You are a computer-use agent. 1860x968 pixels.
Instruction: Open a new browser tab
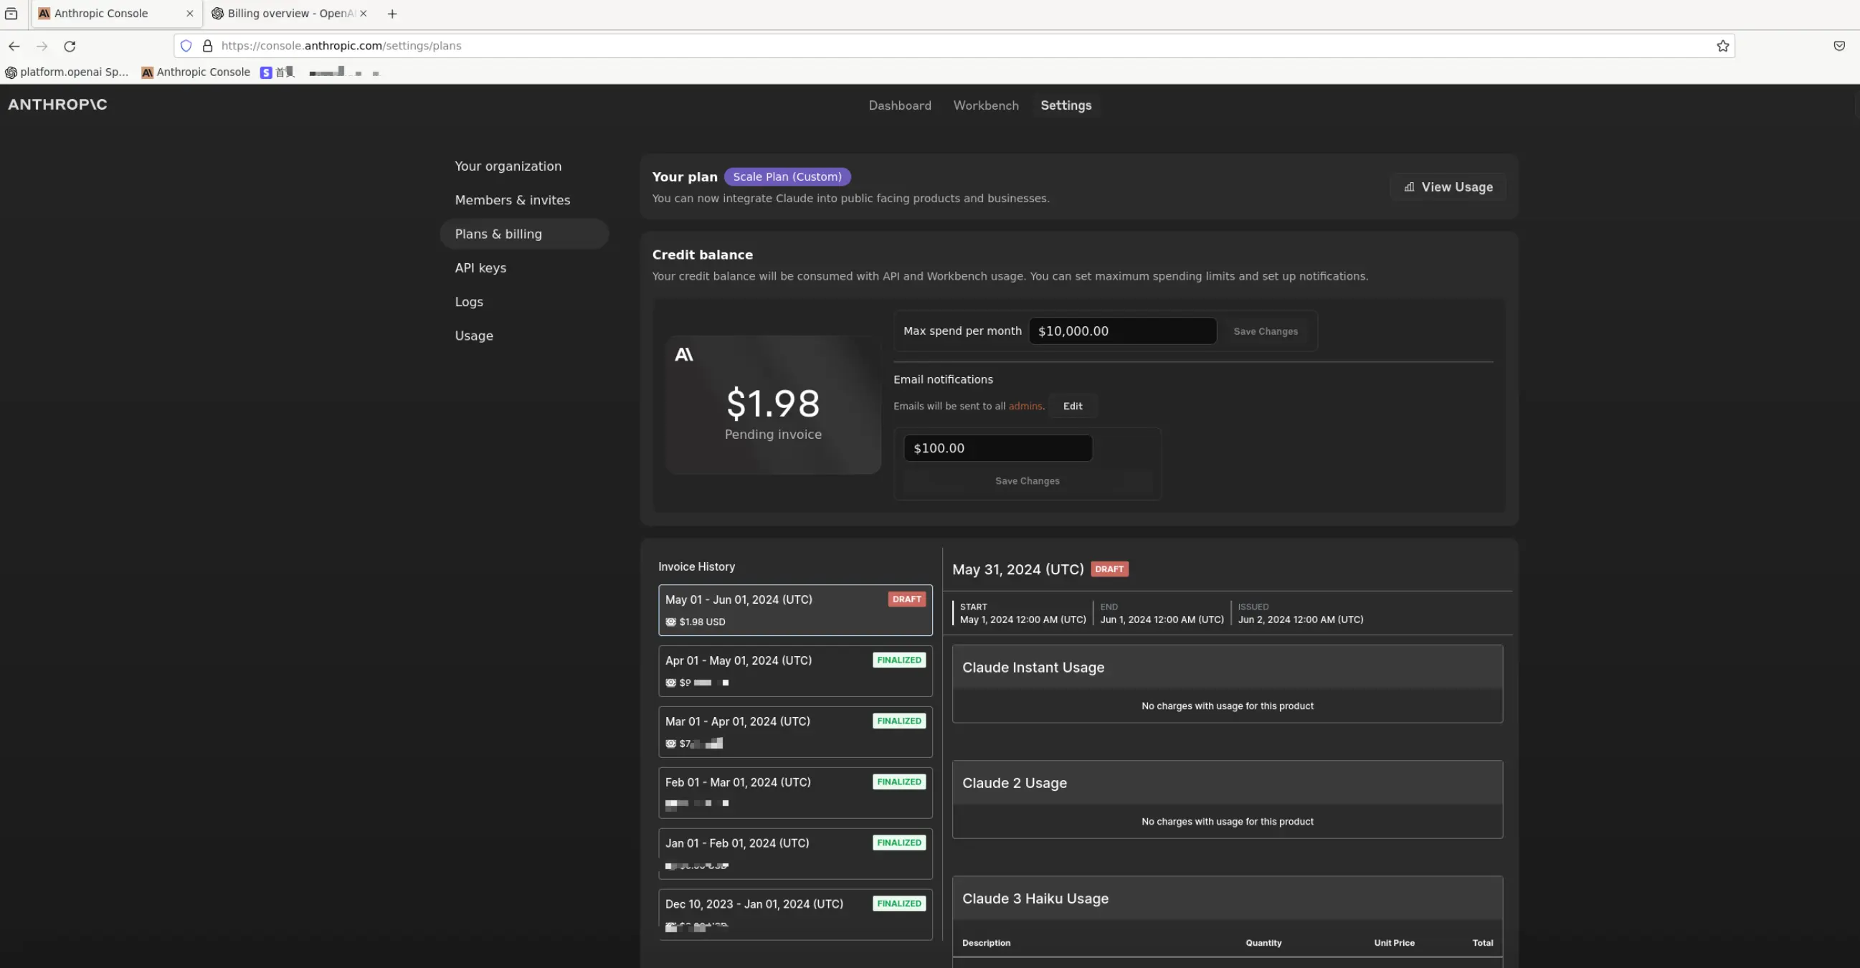coord(392,14)
